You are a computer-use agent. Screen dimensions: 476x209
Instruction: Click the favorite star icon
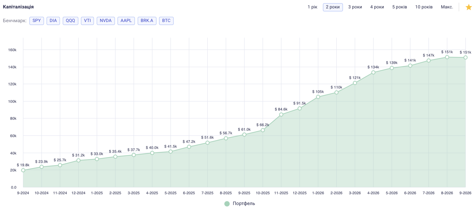click(x=469, y=7)
